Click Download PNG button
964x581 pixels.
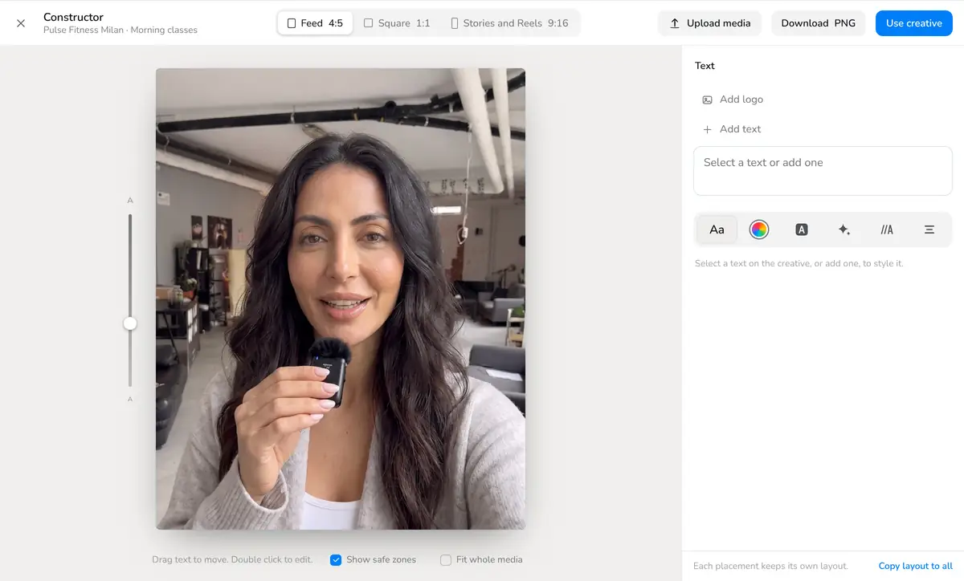pos(818,23)
